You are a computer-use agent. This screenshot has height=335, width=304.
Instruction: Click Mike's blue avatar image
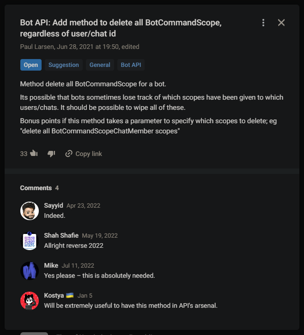[30, 271]
